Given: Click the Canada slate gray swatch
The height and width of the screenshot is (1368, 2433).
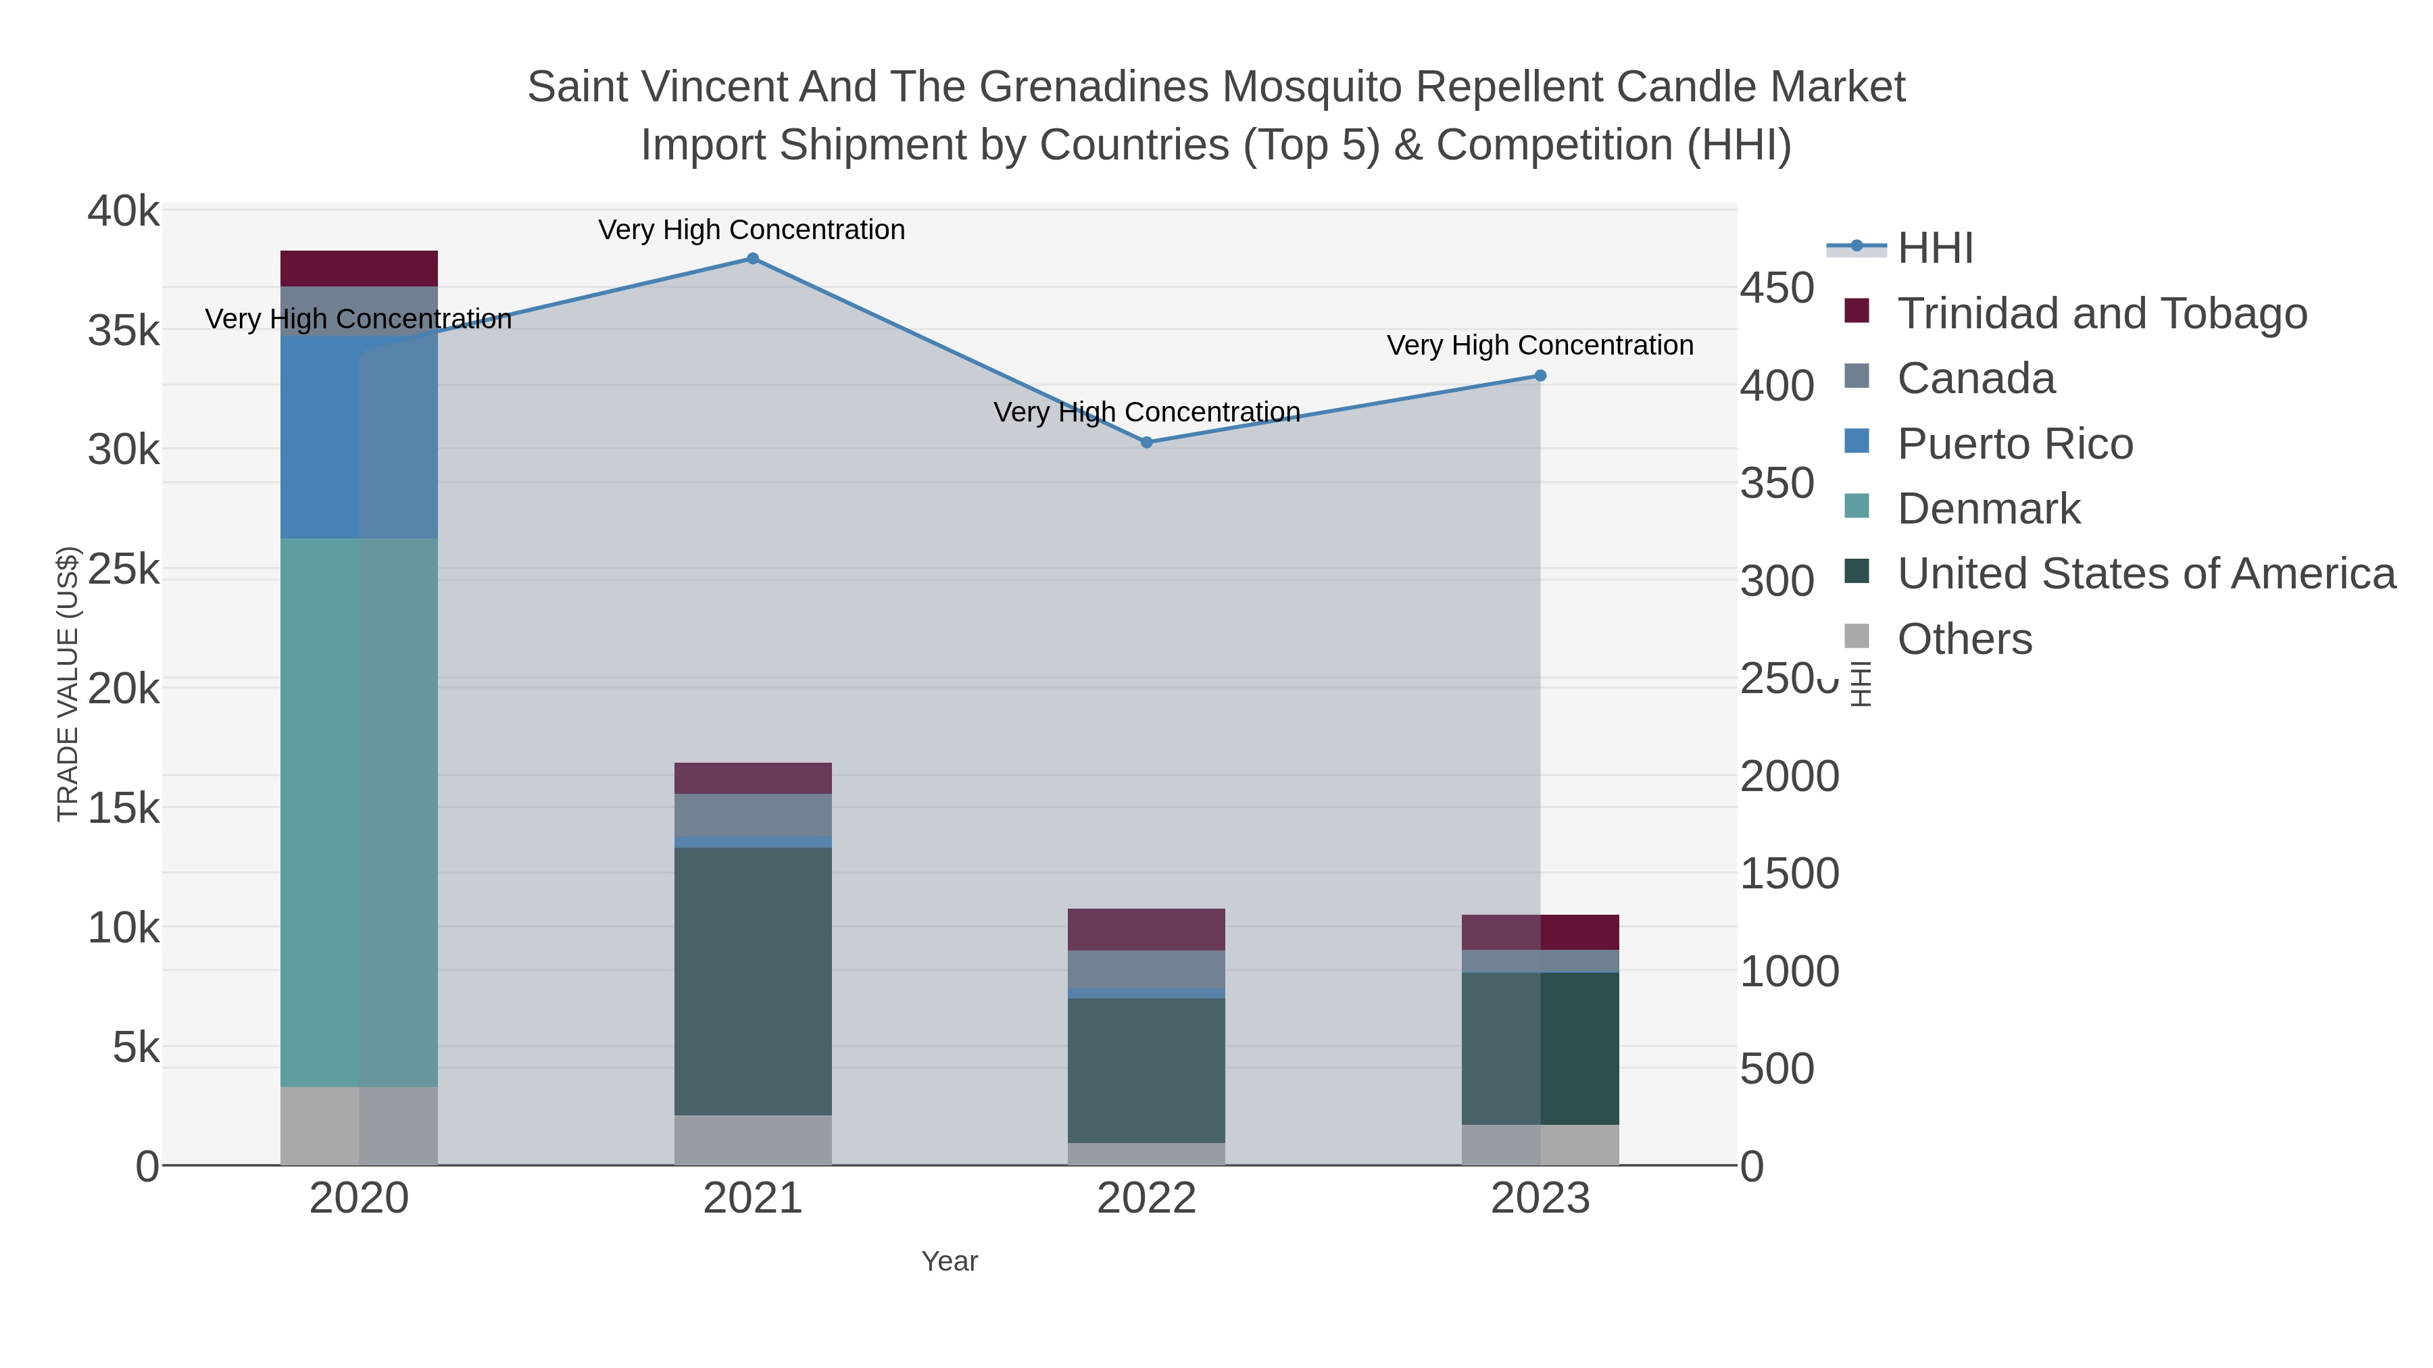Looking at the screenshot, I should [x=1857, y=376].
